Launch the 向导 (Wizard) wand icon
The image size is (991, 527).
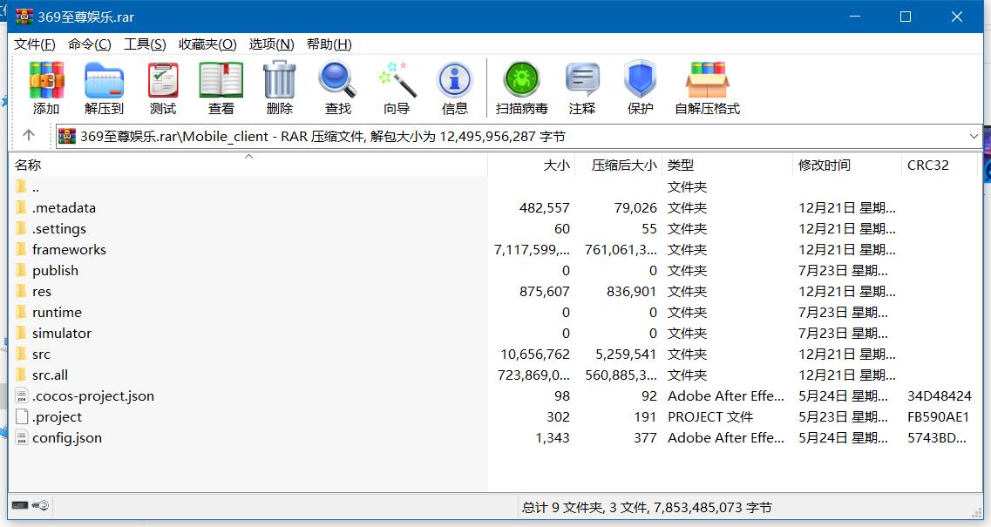[397, 88]
